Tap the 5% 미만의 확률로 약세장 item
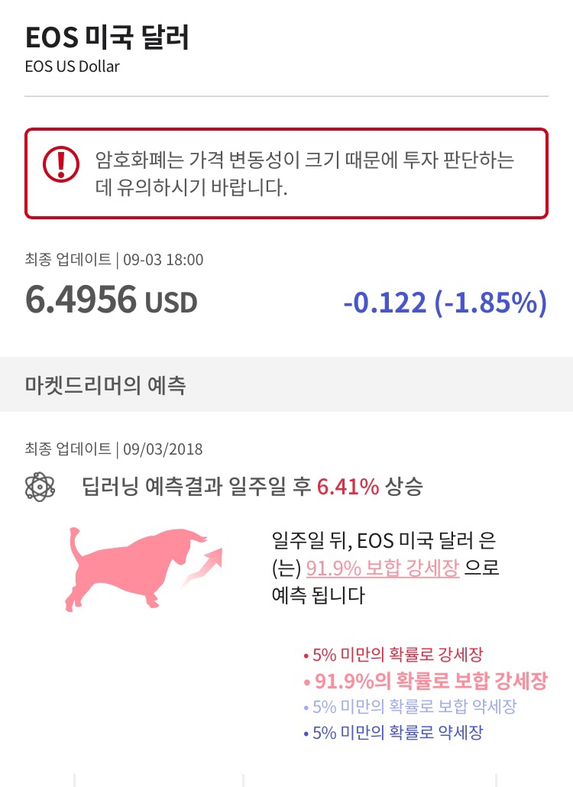The height and width of the screenshot is (787, 573). point(393,733)
